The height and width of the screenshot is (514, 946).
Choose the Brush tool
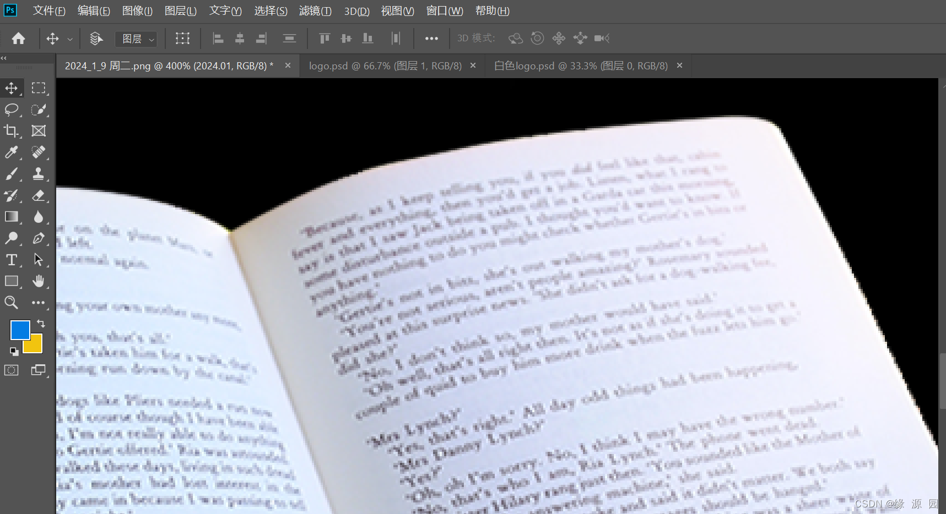pyautogui.click(x=12, y=174)
